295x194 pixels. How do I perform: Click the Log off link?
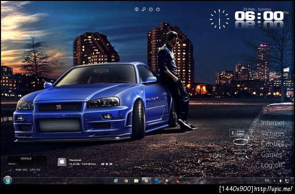tap(272, 165)
